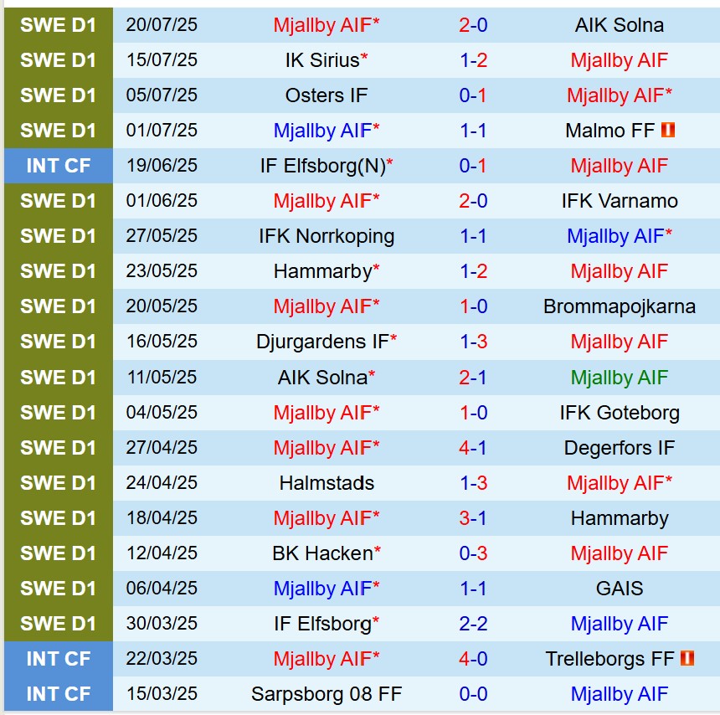Open the IFK Norrkoping team link
The image size is (720, 715).
326,236
